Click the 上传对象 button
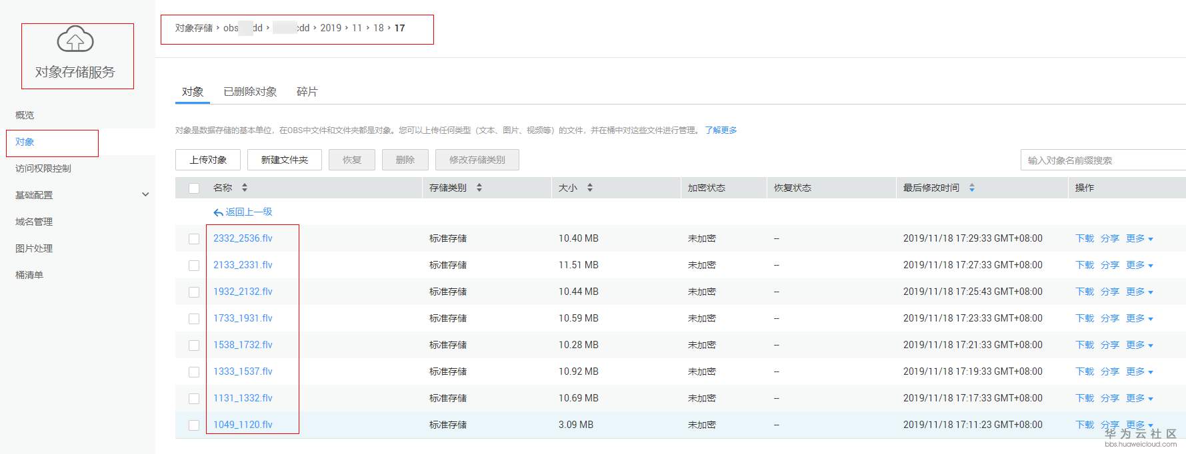 (208, 160)
